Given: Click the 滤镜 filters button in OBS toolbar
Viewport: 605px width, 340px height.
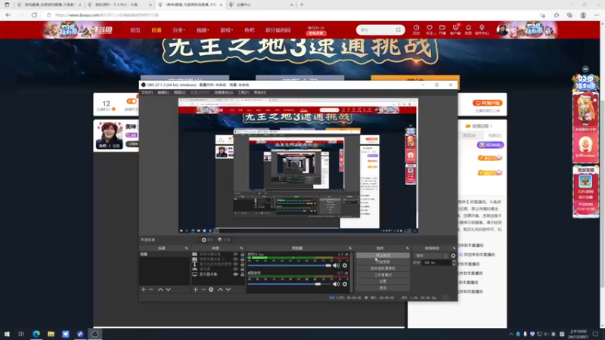Looking at the screenshot, I should 224,240.
